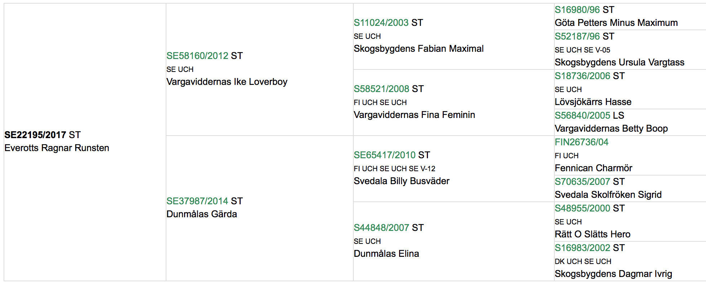Click the name Dunmålas Gärda

(202, 214)
